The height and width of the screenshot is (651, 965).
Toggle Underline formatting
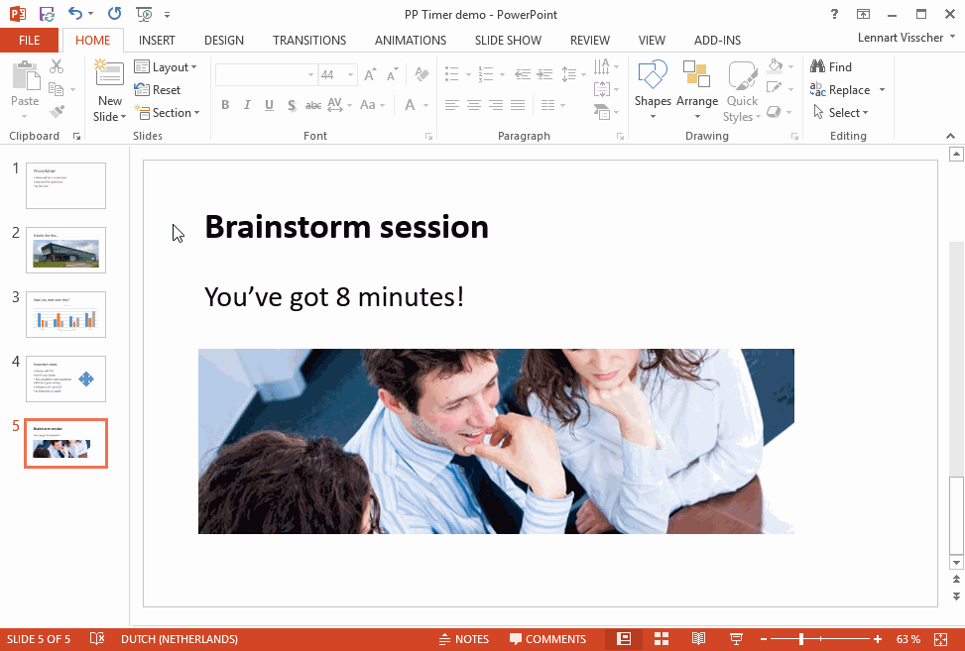click(x=269, y=105)
